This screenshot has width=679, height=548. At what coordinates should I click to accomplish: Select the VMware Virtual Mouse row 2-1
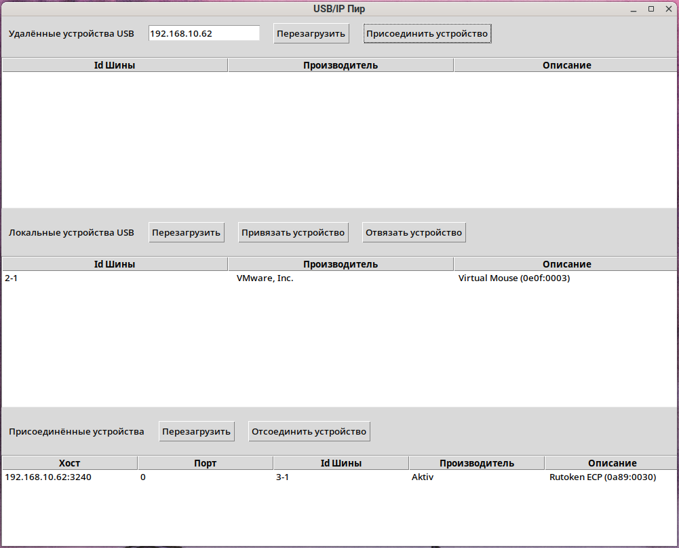click(x=271, y=278)
